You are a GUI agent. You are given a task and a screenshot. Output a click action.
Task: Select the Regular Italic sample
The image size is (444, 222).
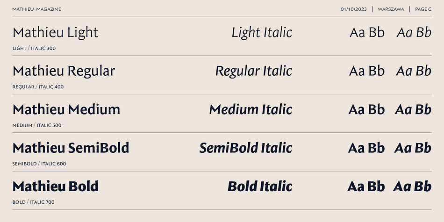[254, 71]
